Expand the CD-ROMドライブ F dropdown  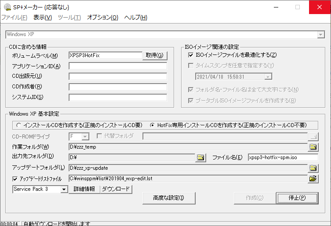(85, 137)
